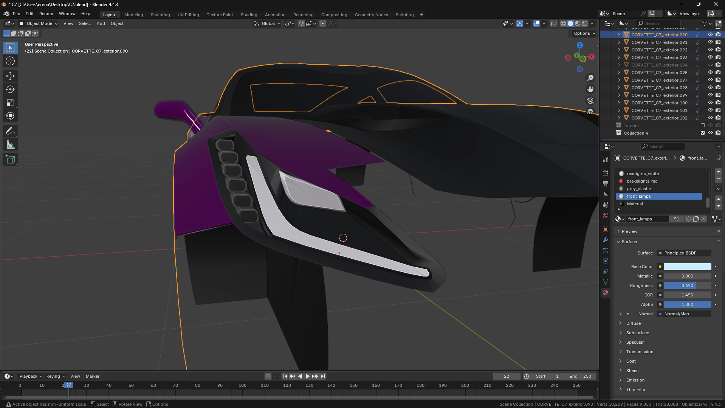Switch to the Geometry Nodes workspace tab
The width and height of the screenshot is (725, 408).
371,15
